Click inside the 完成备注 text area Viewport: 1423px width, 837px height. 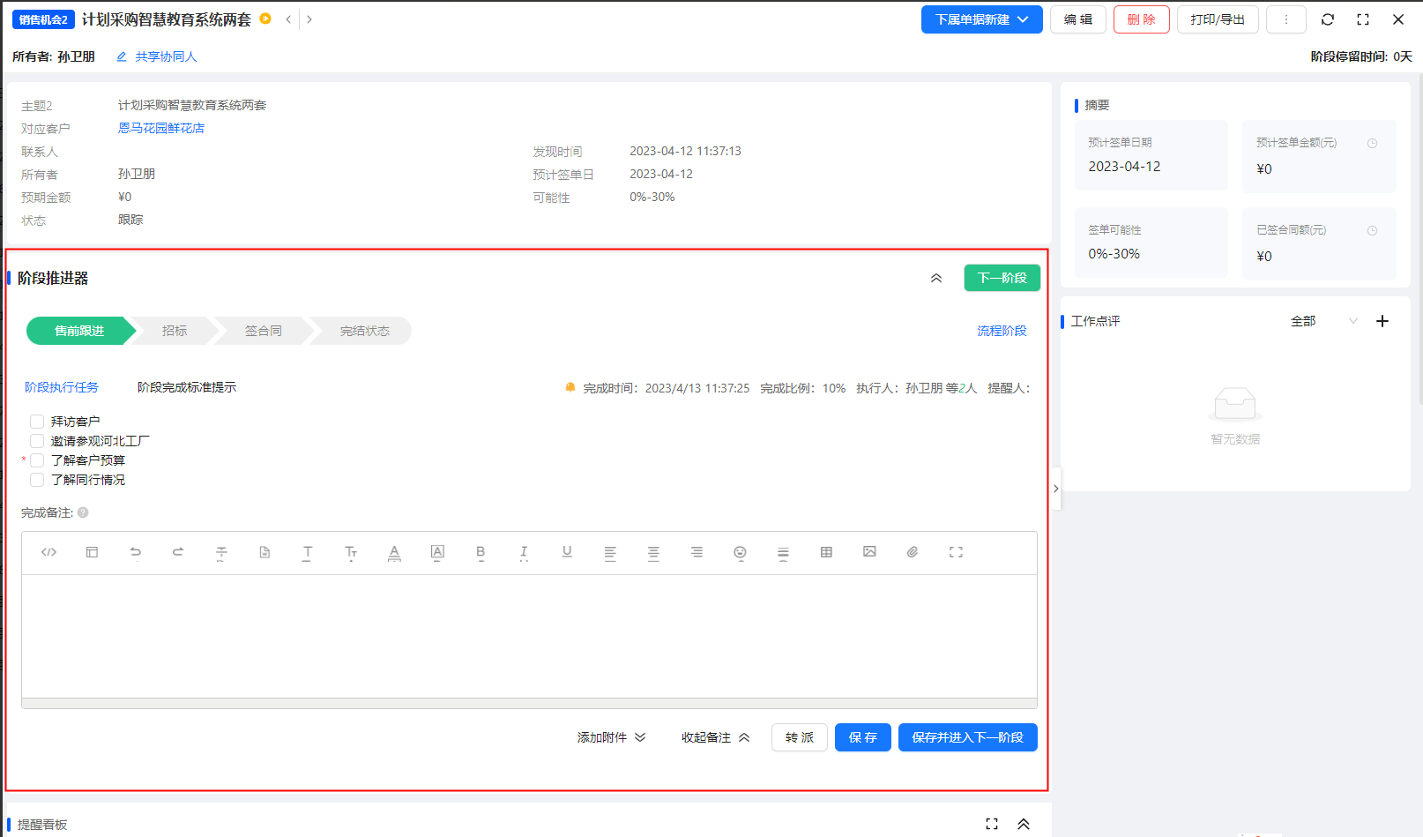click(529, 637)
